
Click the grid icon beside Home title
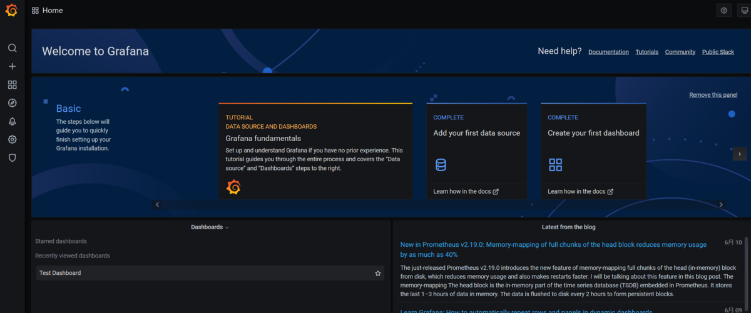[35, 11]
